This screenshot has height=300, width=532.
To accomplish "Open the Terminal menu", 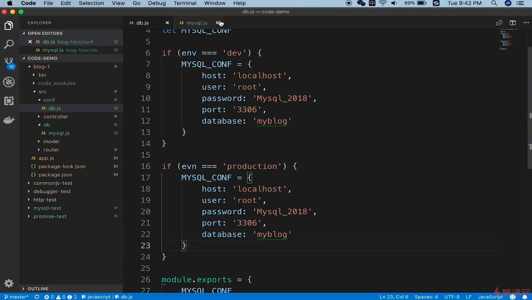I will (x=185, y=3).
